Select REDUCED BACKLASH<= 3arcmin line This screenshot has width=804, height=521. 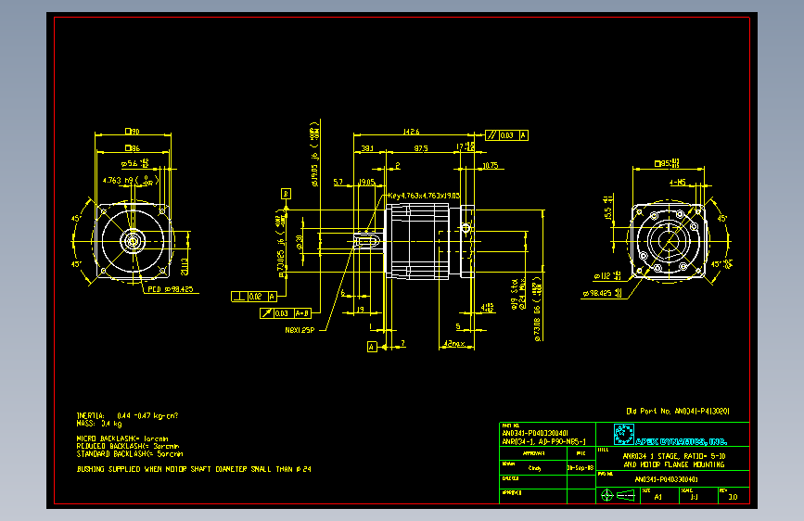pos(128,446)
